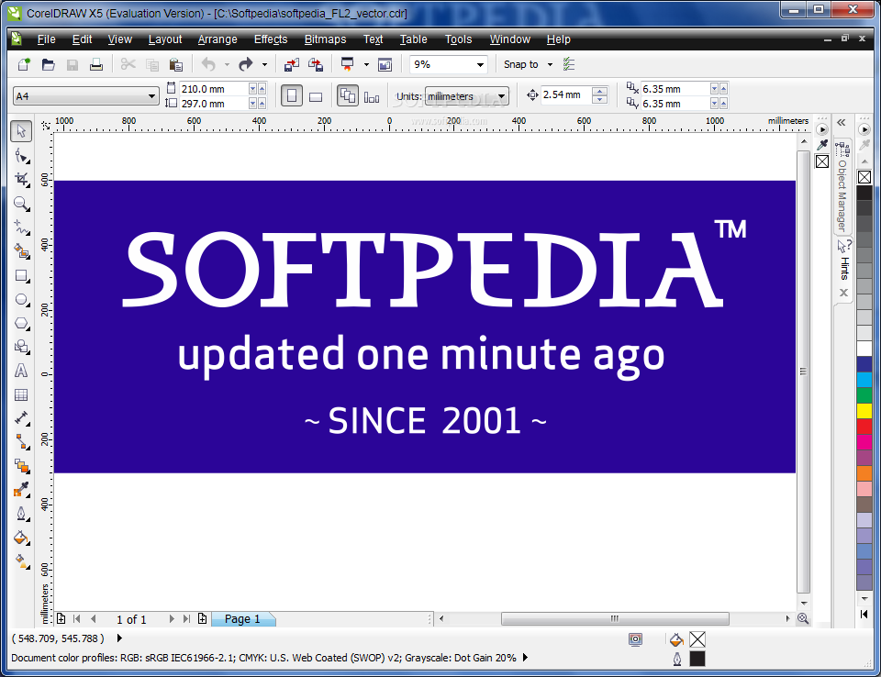Expand the Application launcher dropdown arrow
This screenshot has width=881, height=677.
click(366, 64)
